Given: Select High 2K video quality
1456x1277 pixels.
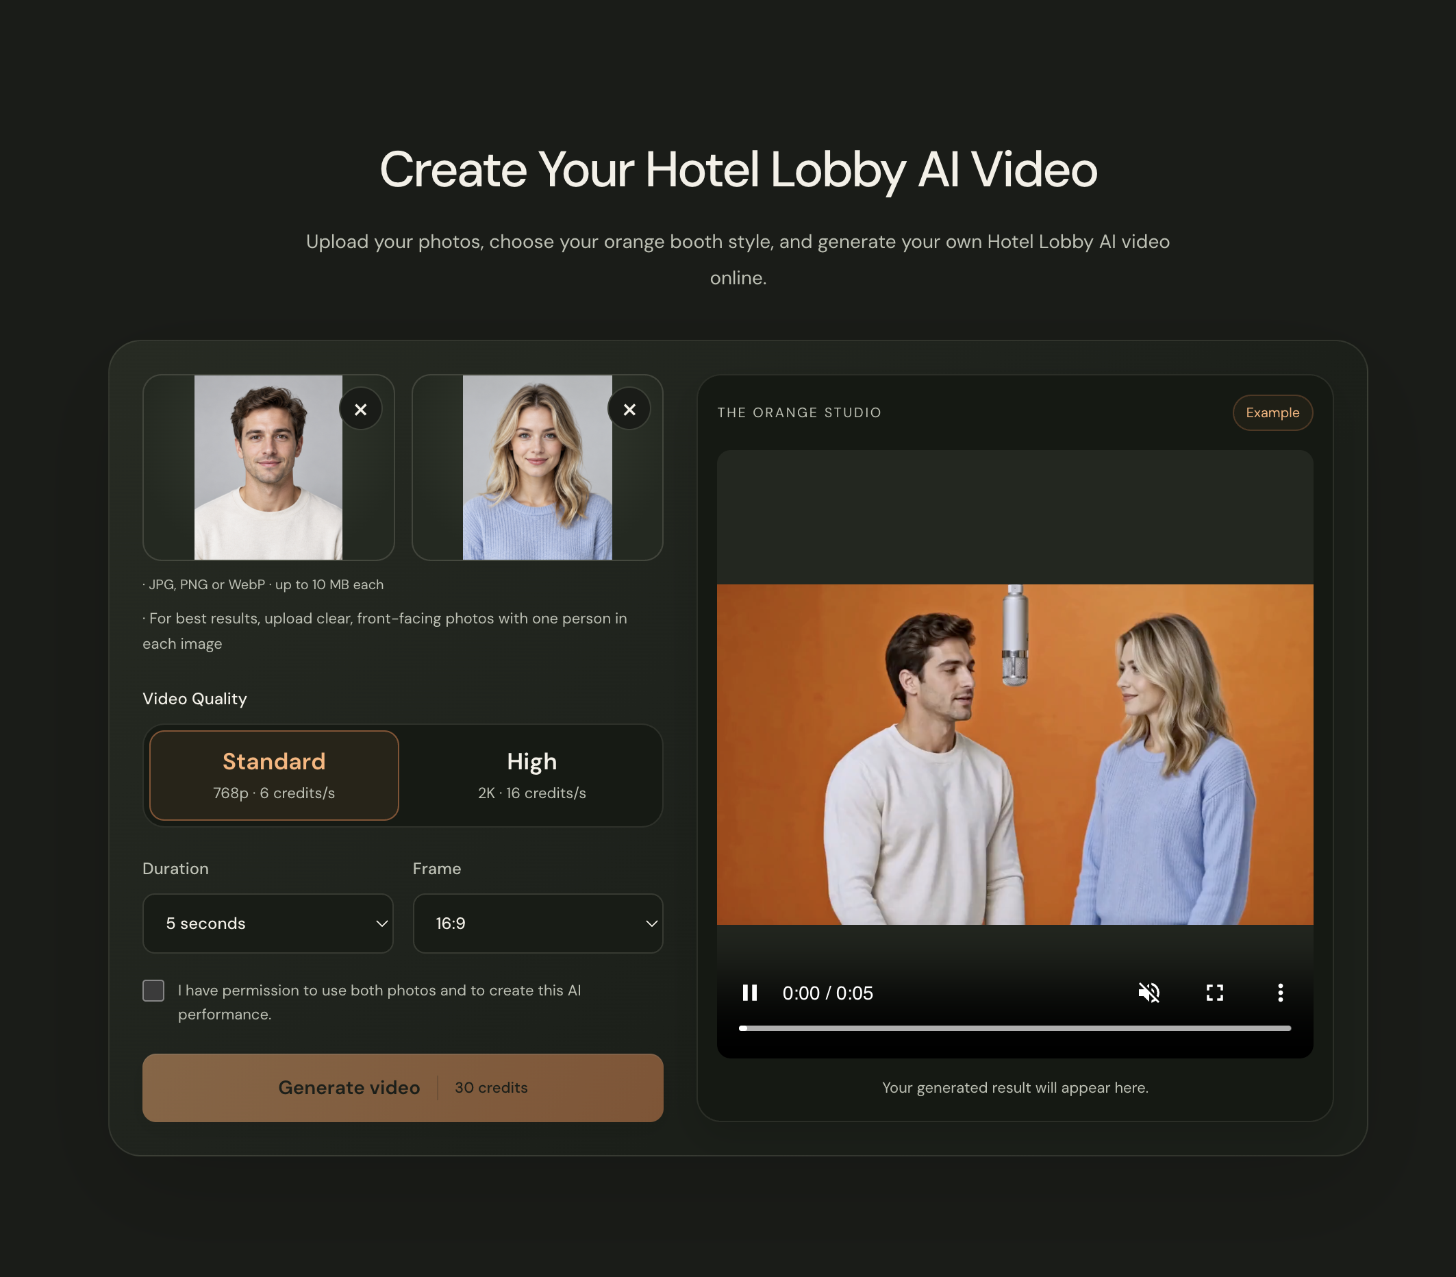Looking at the screenshot, I should click(x=531, y=776).
